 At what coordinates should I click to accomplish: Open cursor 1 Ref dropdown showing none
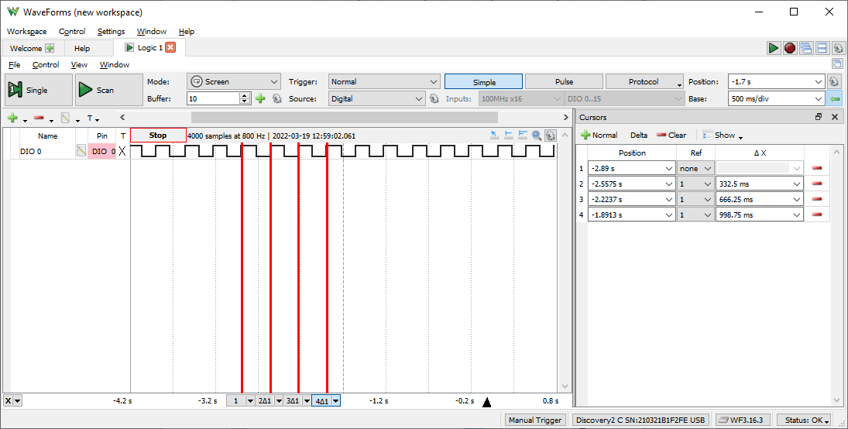click(696, 168)
